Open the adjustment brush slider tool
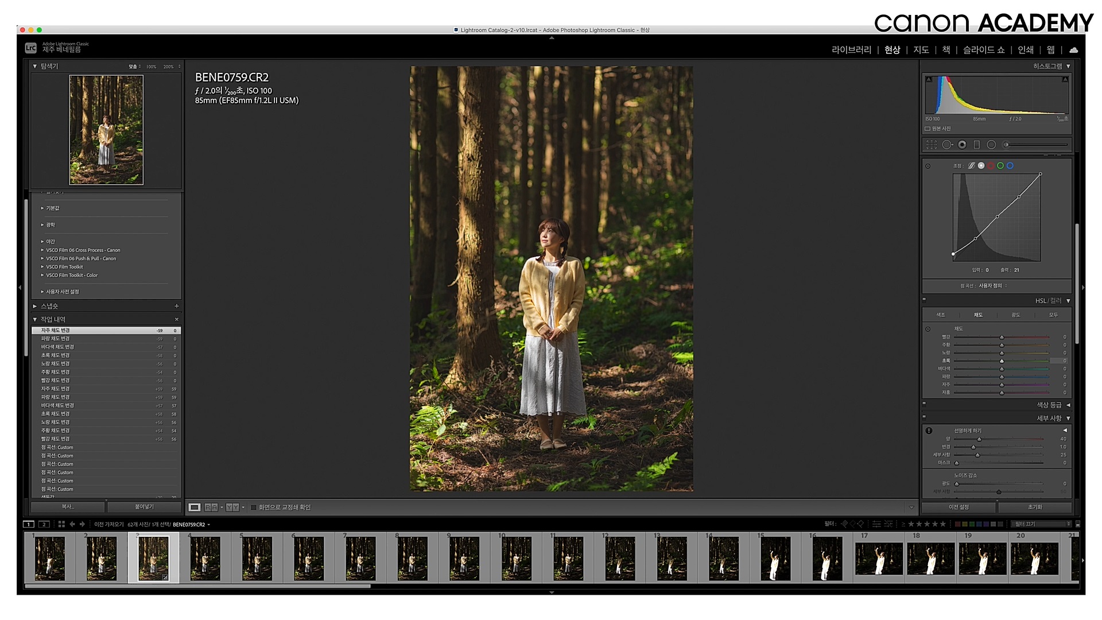The height and width of the screenshot is (620, 1102). [x=1035, y=145]
